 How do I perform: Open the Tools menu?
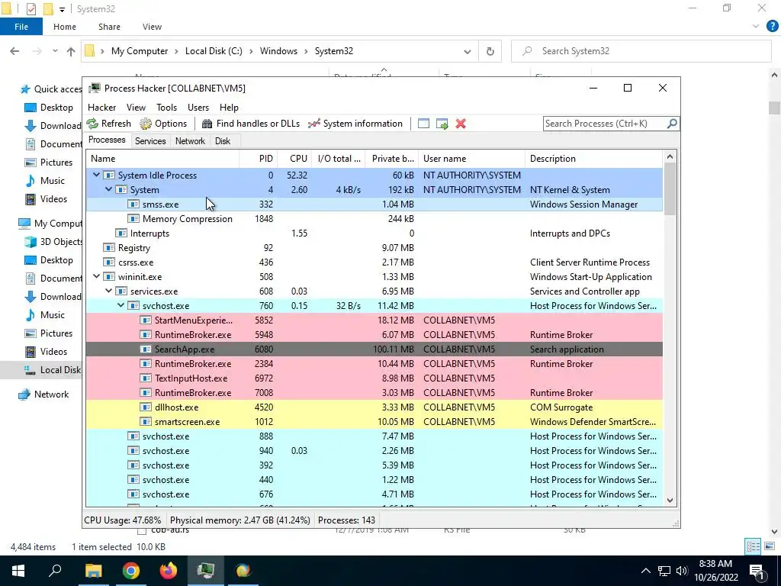pos(166,108)
